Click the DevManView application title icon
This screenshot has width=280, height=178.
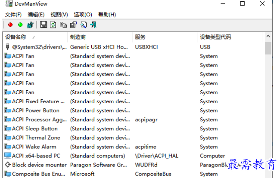click(x=9, y=3)
